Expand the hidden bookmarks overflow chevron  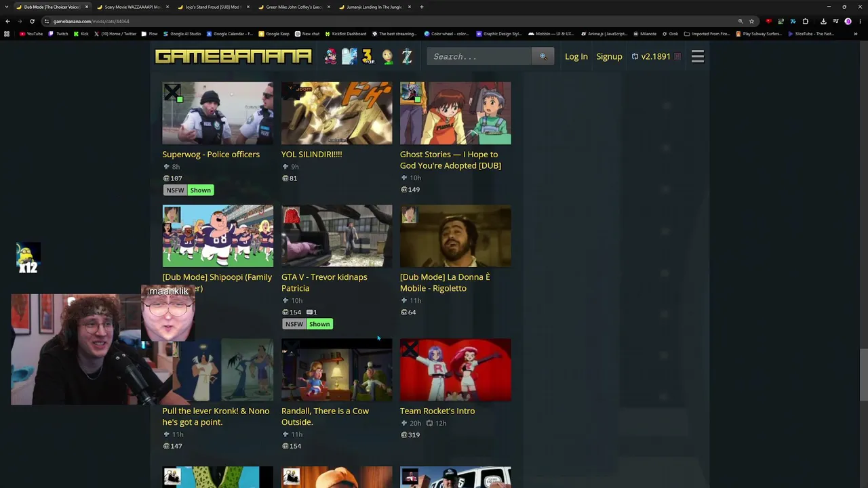(x=855, y=34)
